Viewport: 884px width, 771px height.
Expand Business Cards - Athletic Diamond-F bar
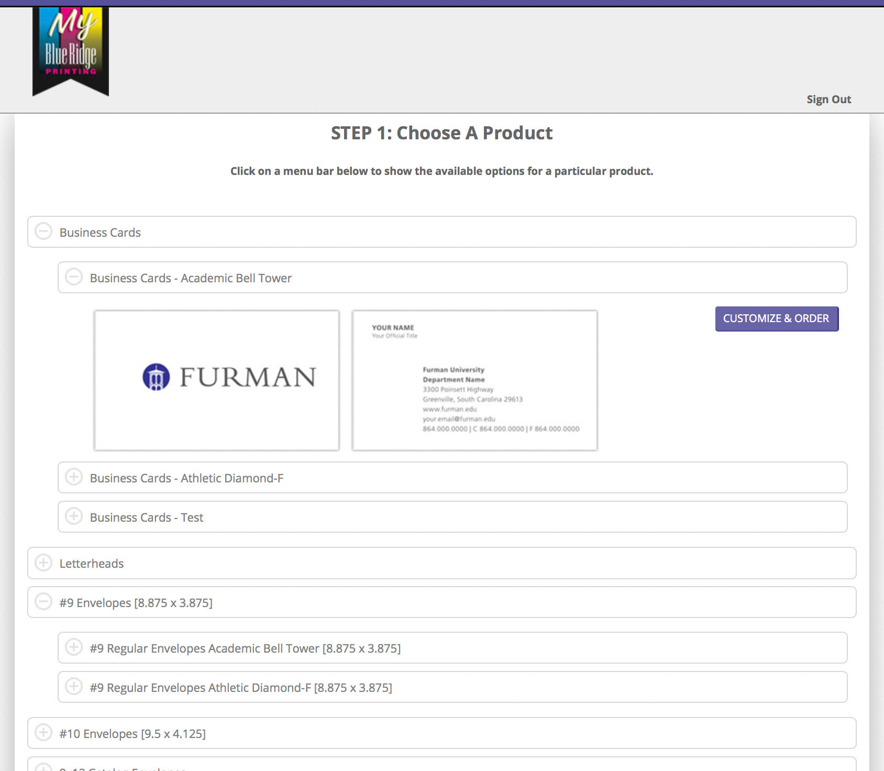click(x=452, y=478)
